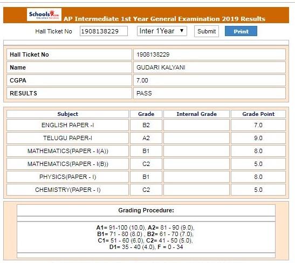This screenshot has height=263, width=295.
Task: Click the PASS result cell
Action: pyautogui.click(x=209, y=93)
